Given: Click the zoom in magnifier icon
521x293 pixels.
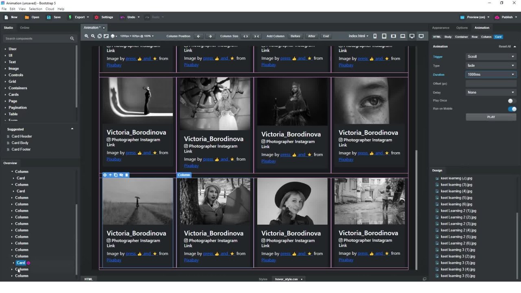Looking at the screenshot, I should click(x=86, y=36).
